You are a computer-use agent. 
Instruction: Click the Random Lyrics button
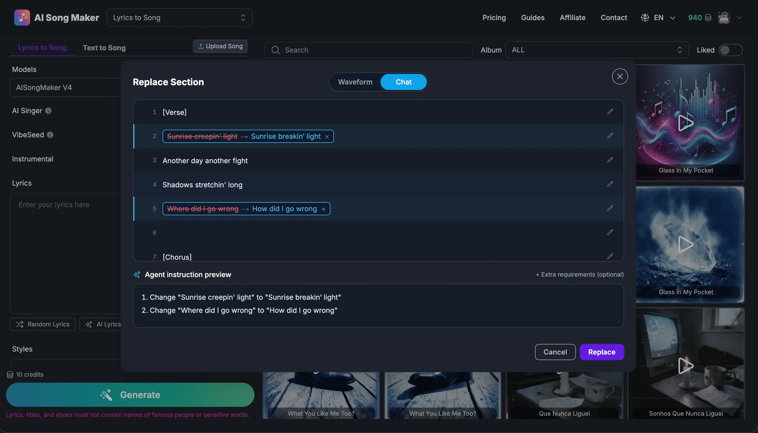43,324
